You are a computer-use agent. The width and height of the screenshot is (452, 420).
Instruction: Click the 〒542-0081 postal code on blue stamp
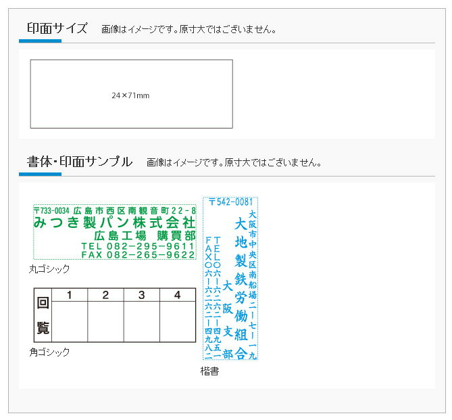click(230, 202)
